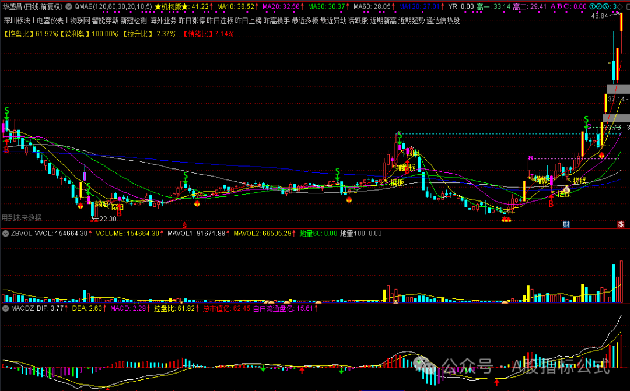This screenshot has width=630, height=391.
Task: Click the 【情绪比】7.14% label
Action: pos(207,34)
